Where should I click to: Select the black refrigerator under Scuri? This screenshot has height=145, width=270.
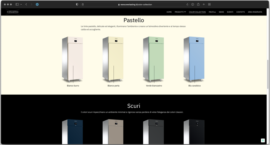pyautogui.click(x=194, y=132)
